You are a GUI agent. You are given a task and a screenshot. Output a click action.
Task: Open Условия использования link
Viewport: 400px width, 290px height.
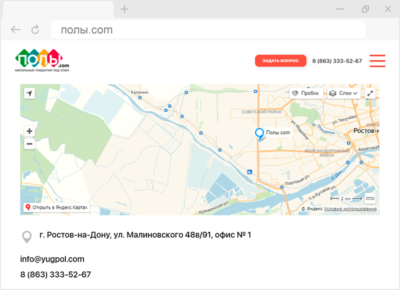350,208
